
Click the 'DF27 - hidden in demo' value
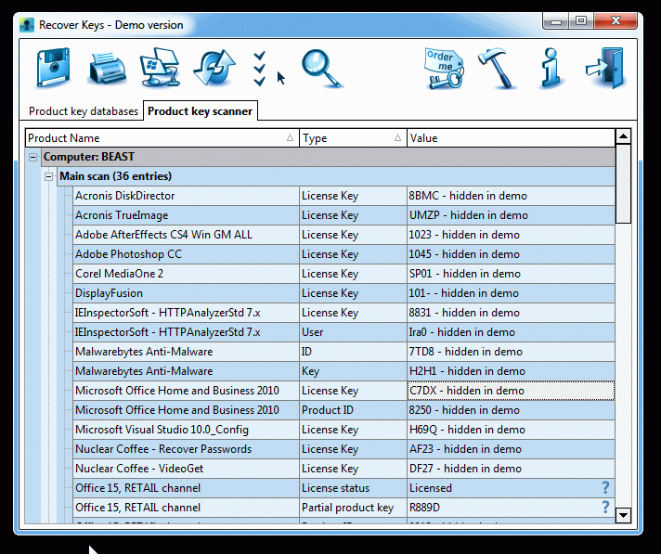(511, 469)
